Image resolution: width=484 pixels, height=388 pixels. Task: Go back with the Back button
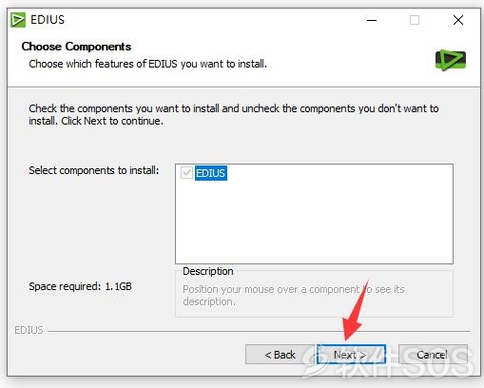coord(280,355)
